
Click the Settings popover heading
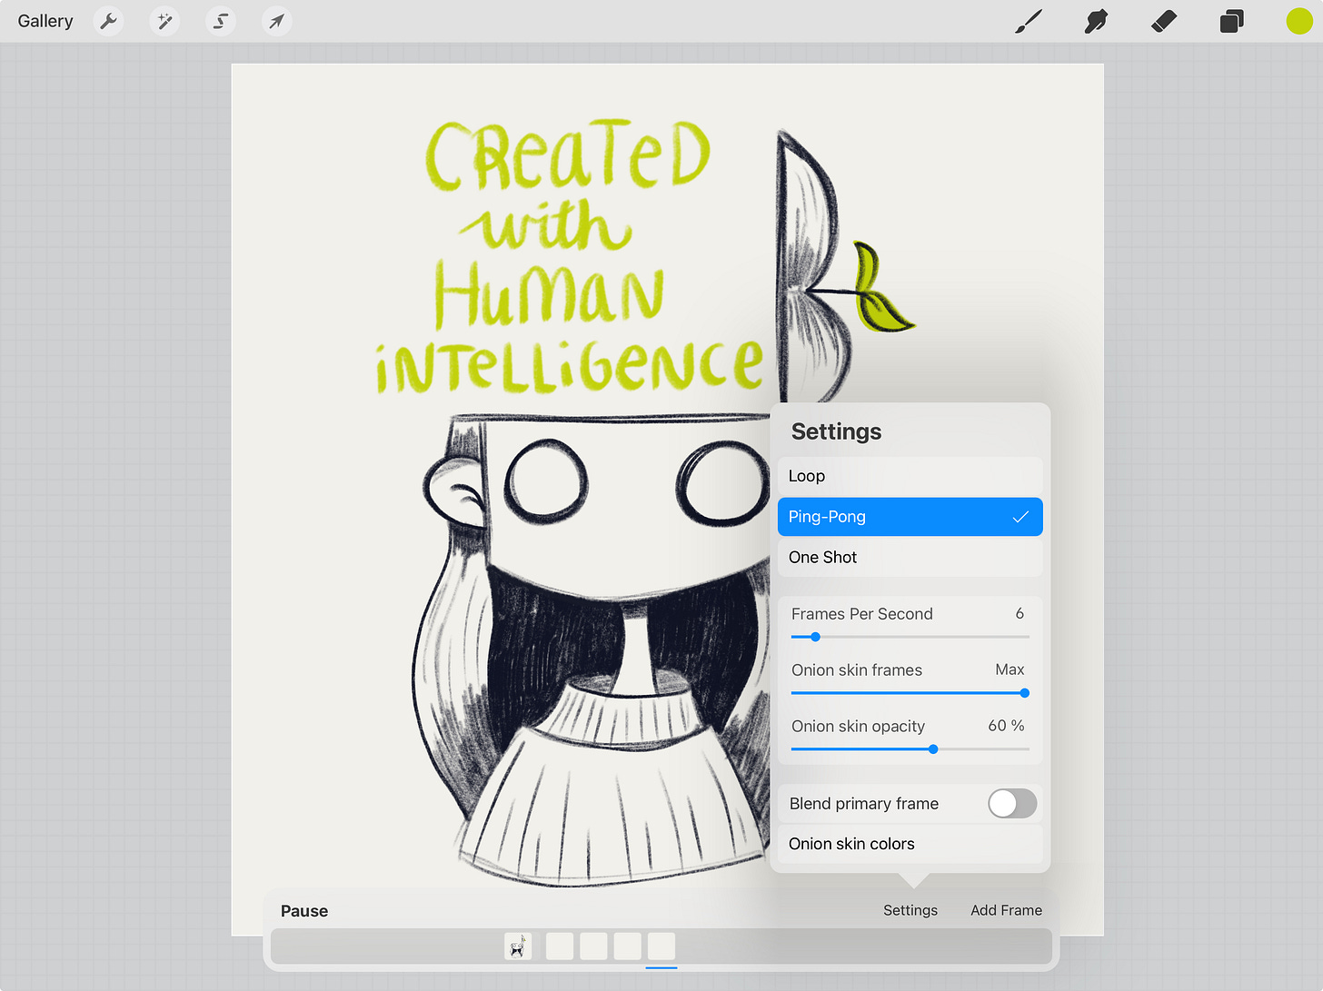tap(836, 431)
